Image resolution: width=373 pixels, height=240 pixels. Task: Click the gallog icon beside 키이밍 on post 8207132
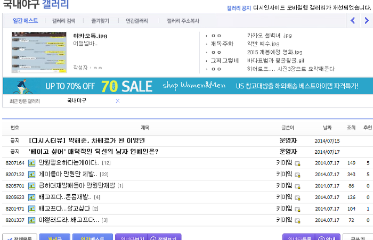point(297,175)
